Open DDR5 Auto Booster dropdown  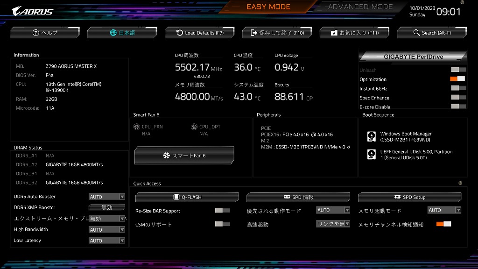[107, 197]
